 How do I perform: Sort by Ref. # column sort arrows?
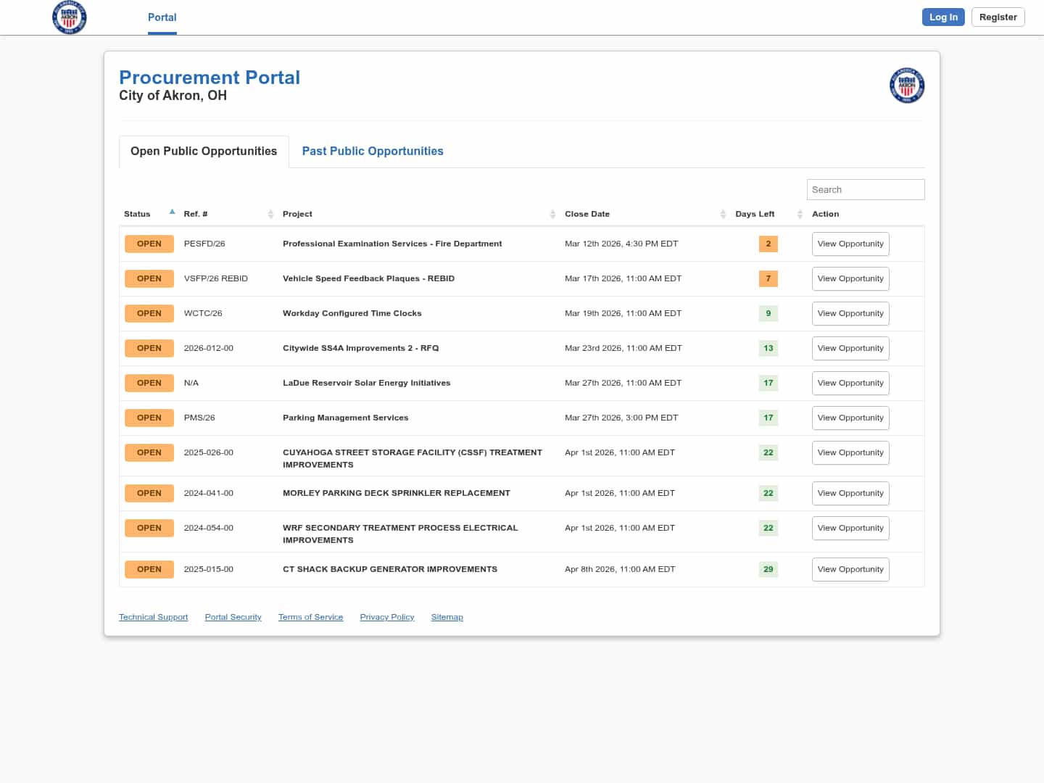(270, 214)
